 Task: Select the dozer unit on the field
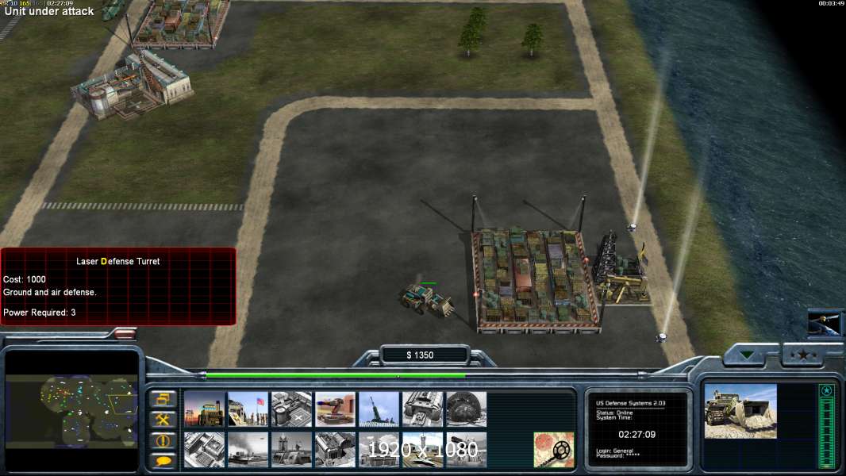427,301
